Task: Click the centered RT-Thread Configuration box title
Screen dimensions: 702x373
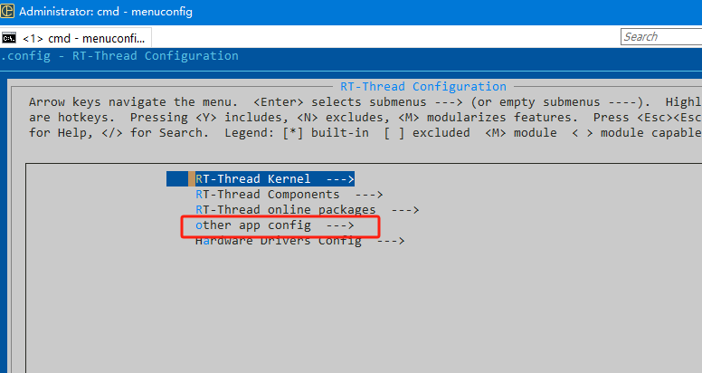Action: click(423, 87)
